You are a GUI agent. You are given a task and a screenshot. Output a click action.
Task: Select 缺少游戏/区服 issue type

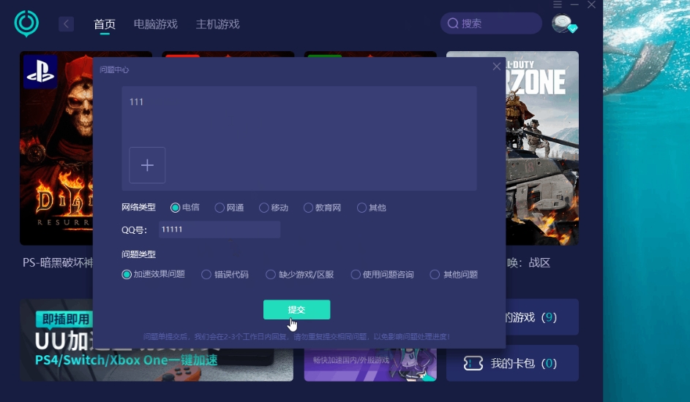pyautogui.click(x=300, y=274)
